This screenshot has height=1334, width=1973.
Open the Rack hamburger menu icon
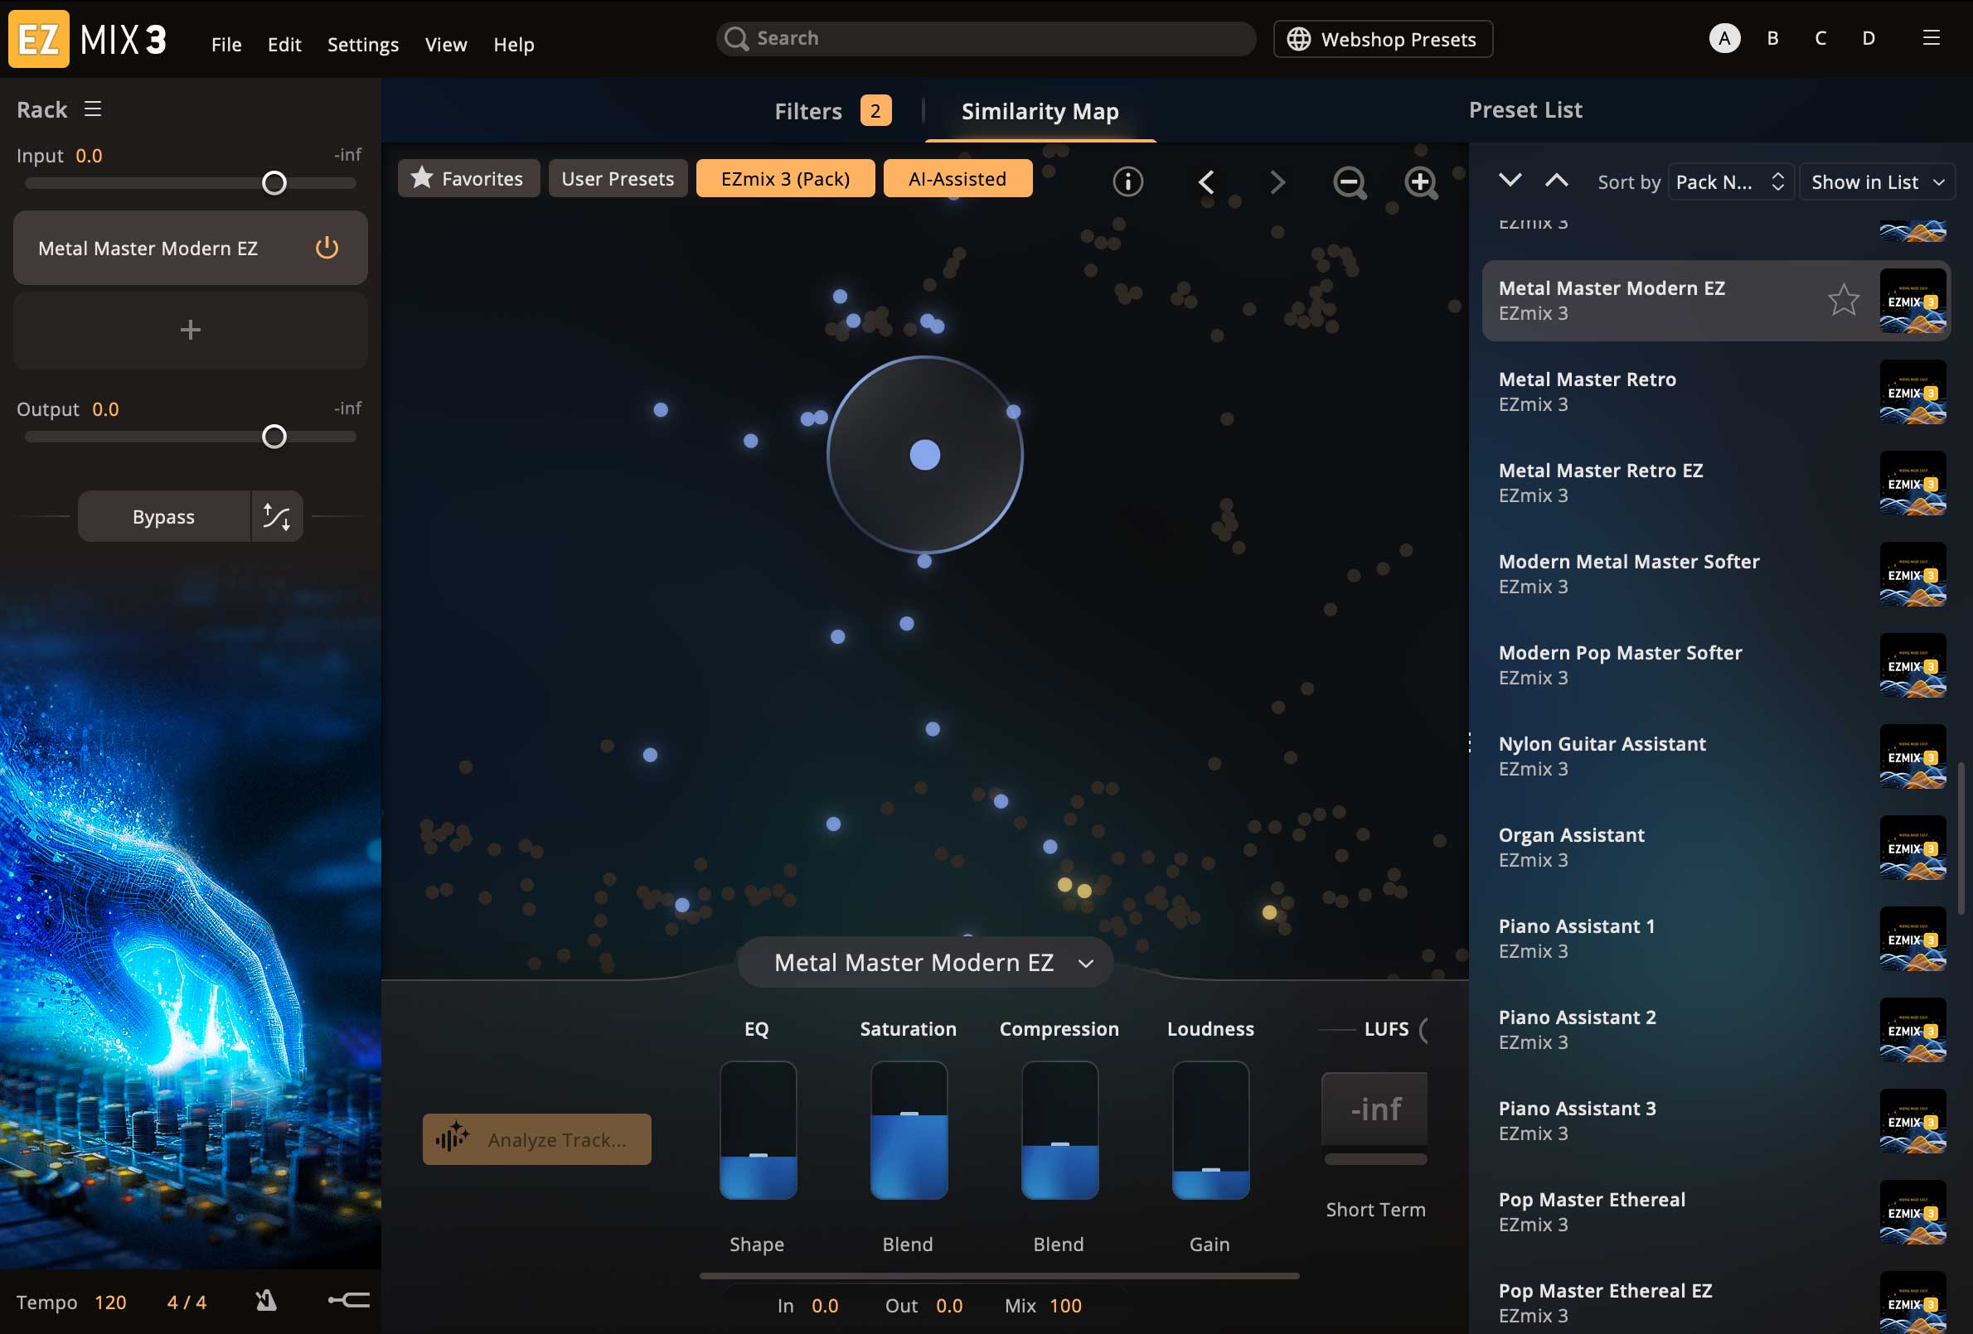[93, 109]
